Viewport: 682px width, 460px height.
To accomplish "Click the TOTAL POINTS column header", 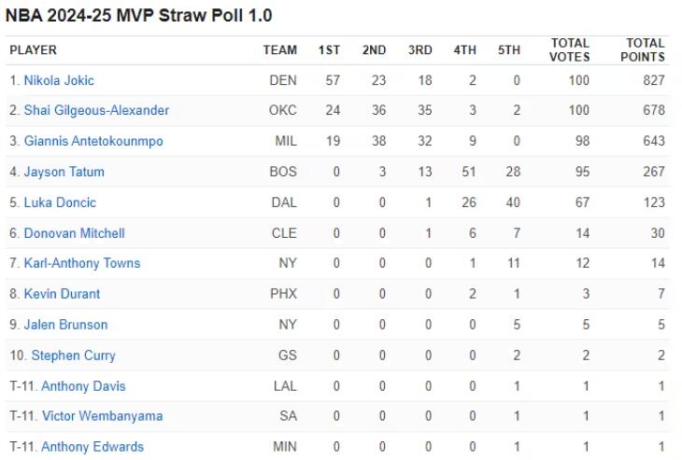I will point(643,50).
